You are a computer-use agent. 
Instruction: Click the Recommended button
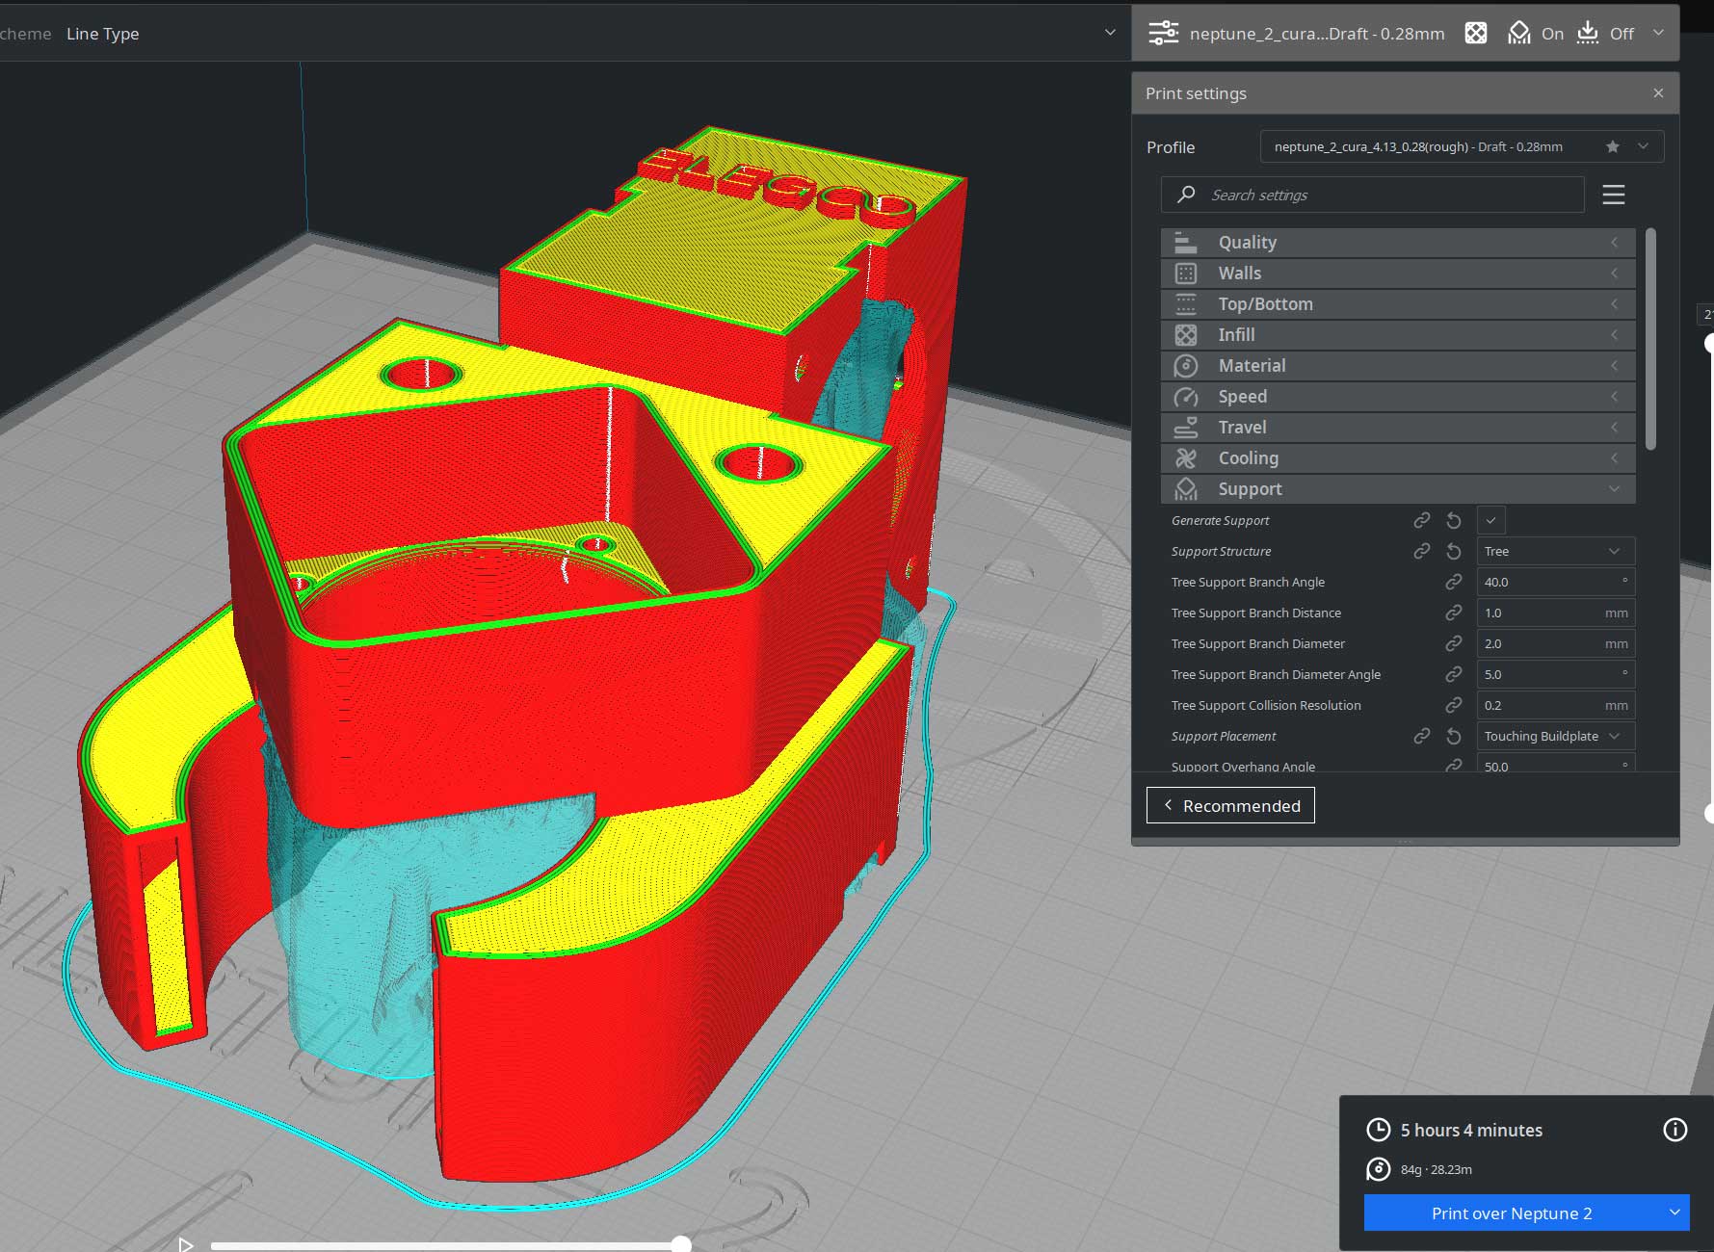1230,805
